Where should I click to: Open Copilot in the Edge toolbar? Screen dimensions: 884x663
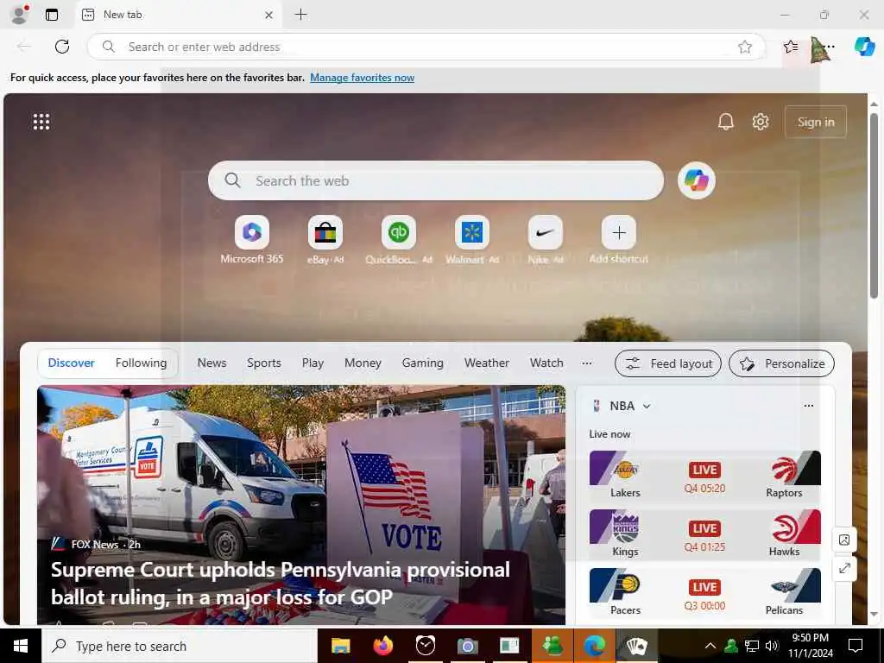pos(864,47)
